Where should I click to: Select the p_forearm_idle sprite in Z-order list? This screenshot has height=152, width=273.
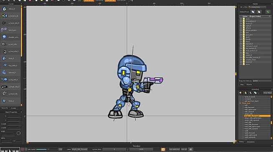[10, 16]
